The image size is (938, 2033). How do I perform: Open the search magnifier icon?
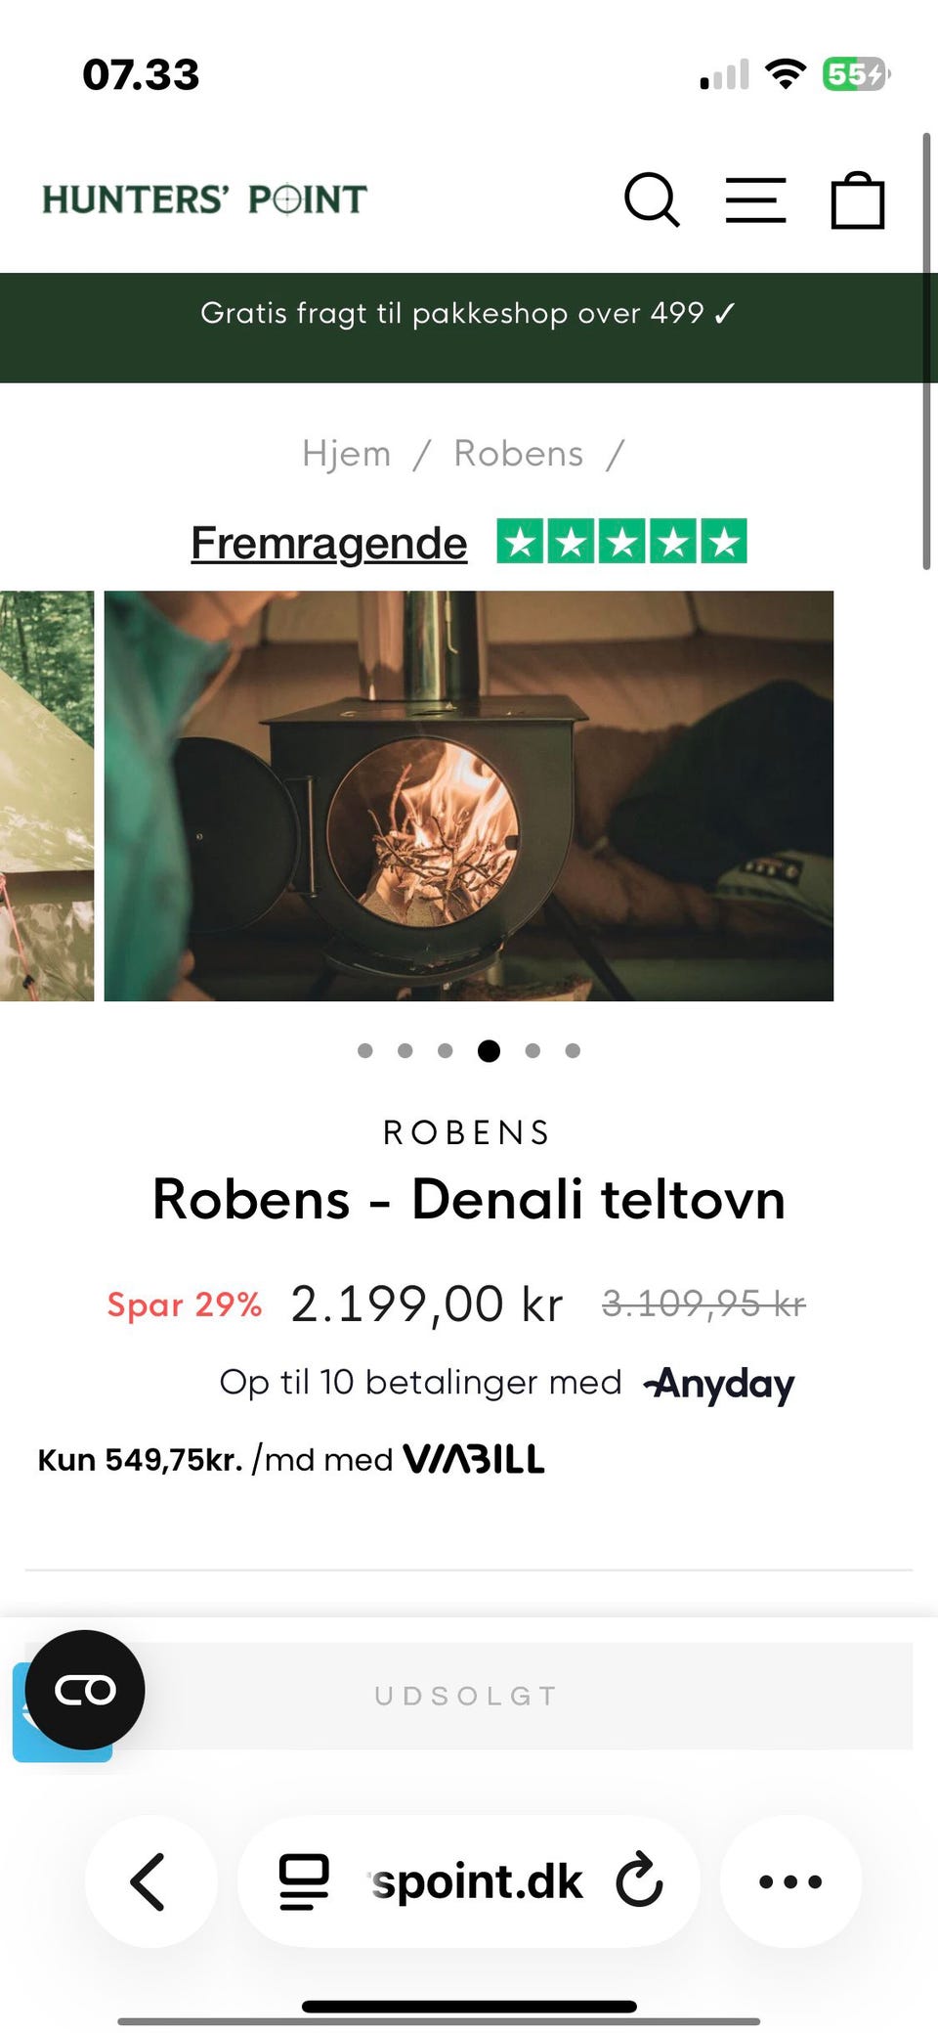(652, 200)
